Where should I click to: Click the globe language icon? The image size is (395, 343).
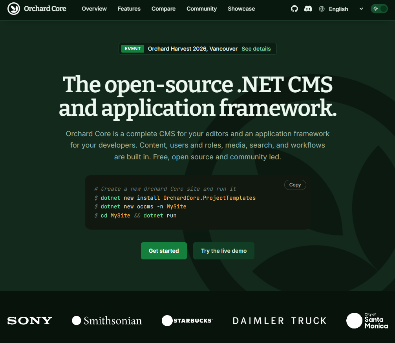click(x=322, y=9)
